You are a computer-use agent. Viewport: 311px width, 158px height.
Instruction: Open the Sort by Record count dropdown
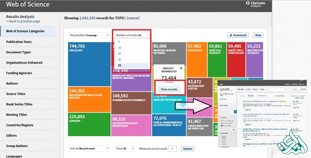coord(89,149)
